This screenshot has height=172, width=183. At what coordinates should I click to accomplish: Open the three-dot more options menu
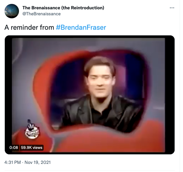pos(172,8)
